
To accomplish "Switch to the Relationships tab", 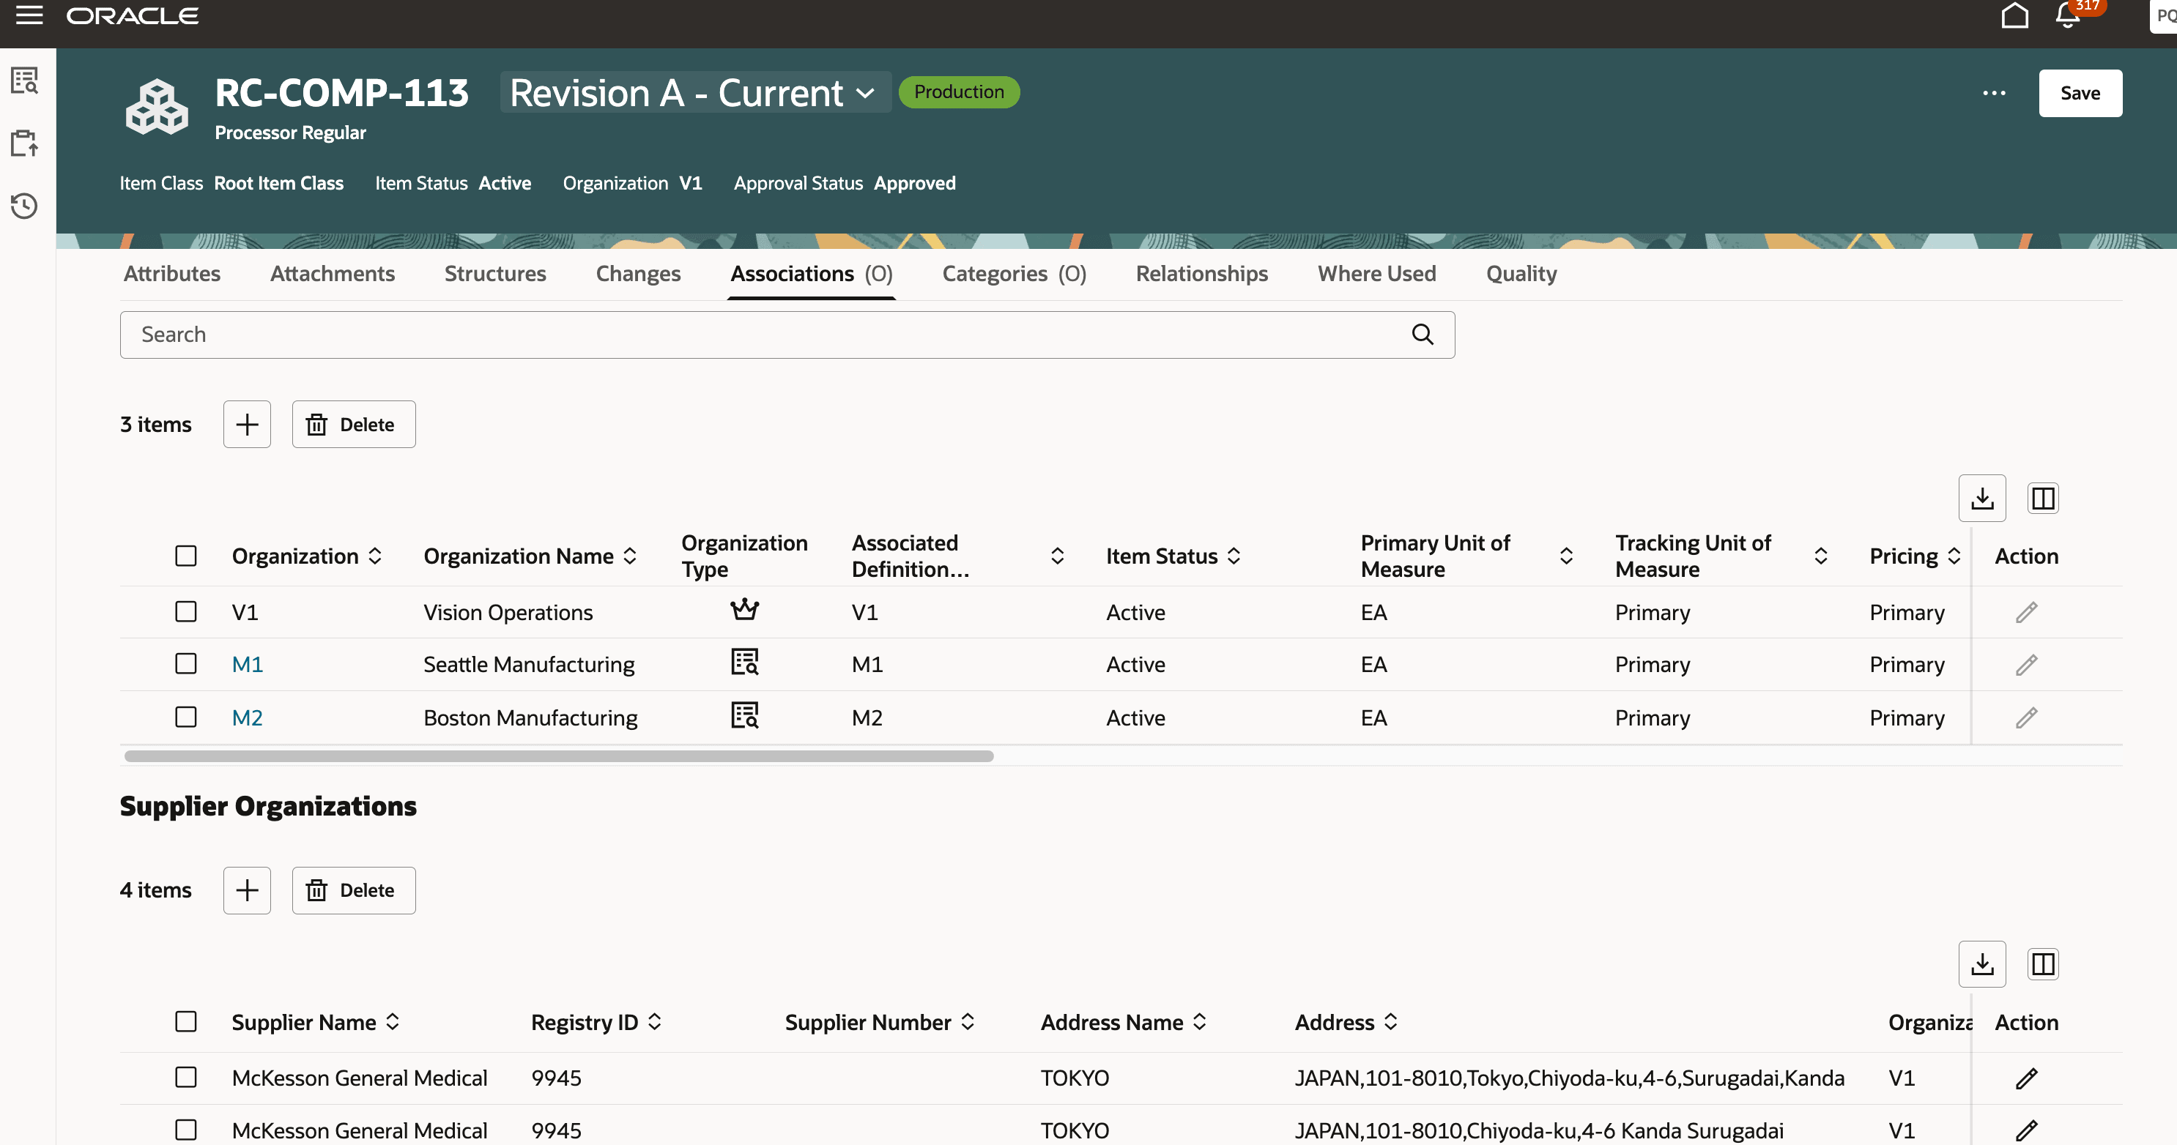I will (x=1202, y=273).
